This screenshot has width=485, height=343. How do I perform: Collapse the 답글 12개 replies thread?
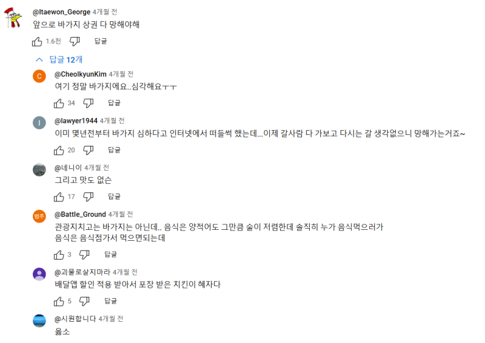pos(59,59)
